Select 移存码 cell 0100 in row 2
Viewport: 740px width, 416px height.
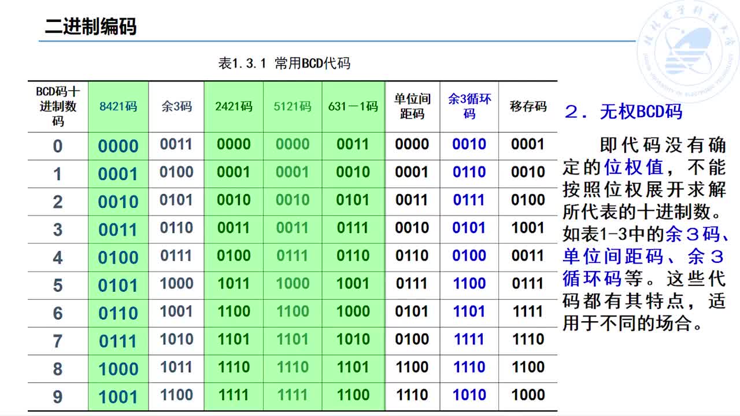coord(528,200)
